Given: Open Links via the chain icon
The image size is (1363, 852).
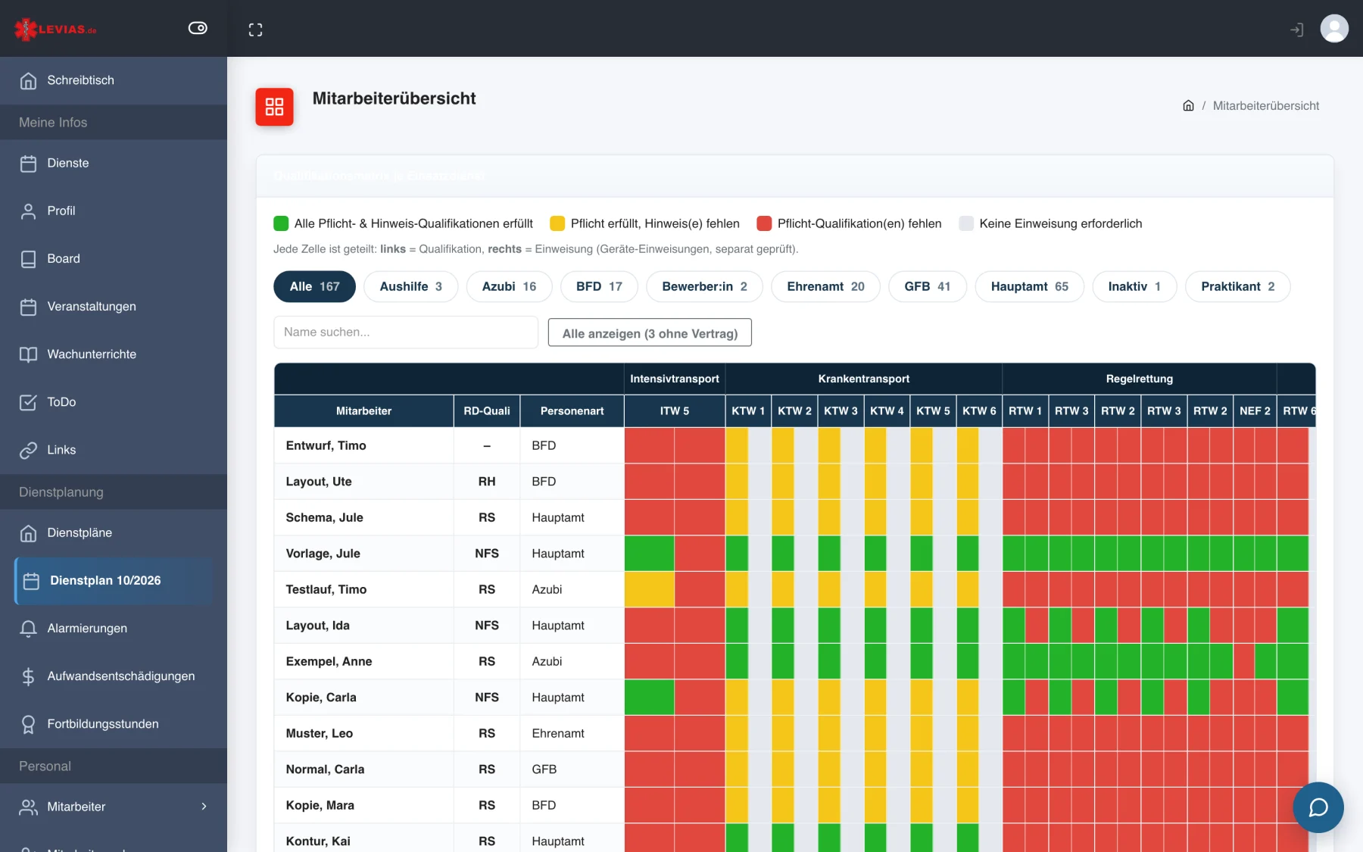Looking at the screenshot, I should point(29,450).
